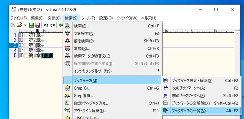Open the 編集(E) menu
Viewport: 244px width, 119px height.
coord(37,18)
